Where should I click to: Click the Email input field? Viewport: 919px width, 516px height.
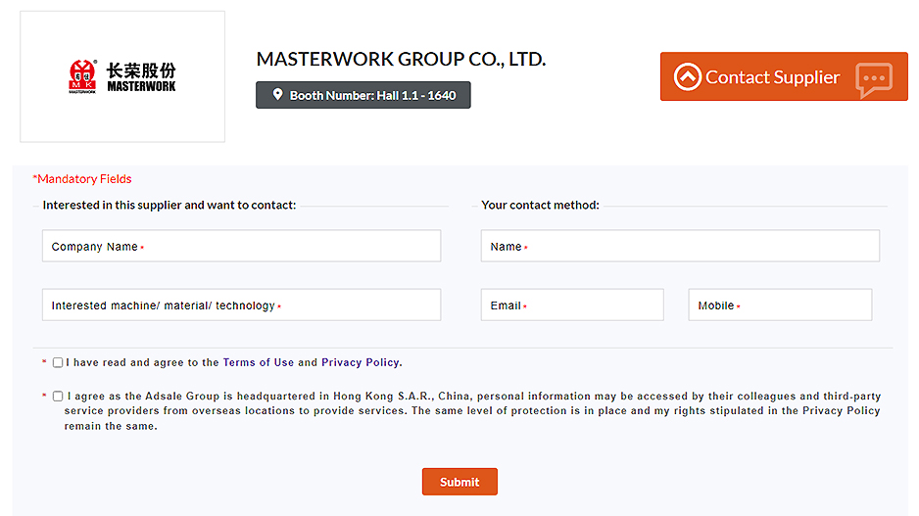point(572,305)
